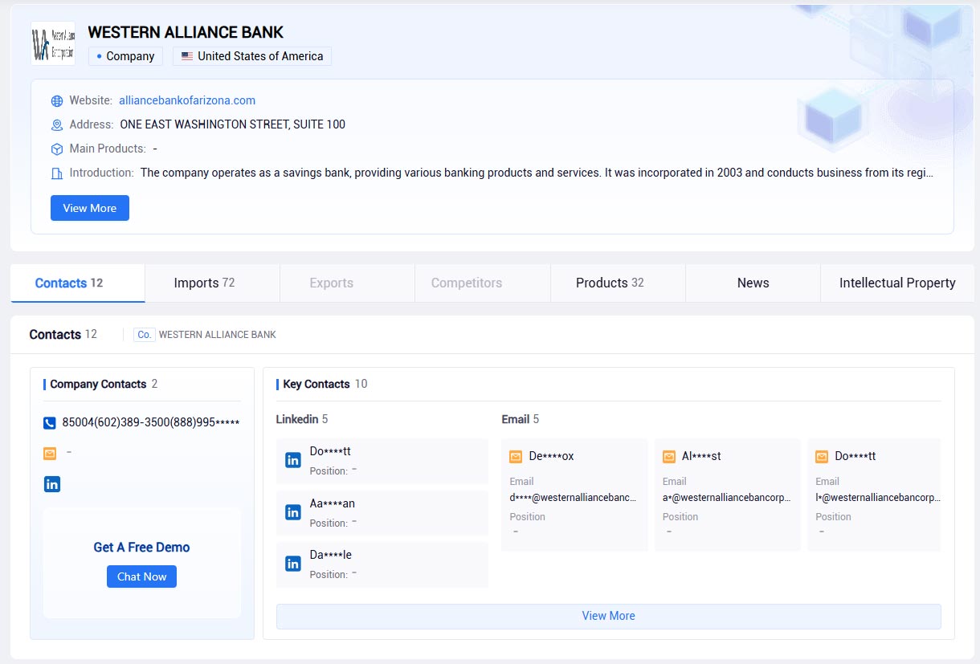Viewport: 980px width, 664px height.
Task: Click email icon on Do****tt email card
Action: pos(822,456)
